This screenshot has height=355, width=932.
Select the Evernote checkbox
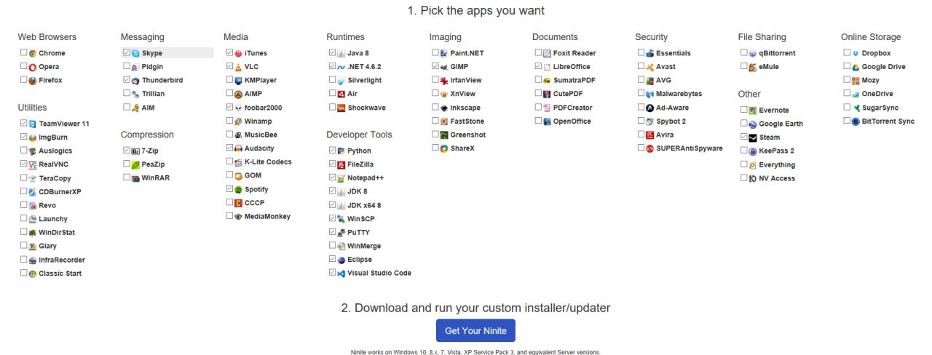click(744, 110)
